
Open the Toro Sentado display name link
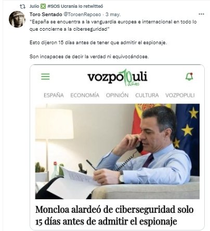coord(46,15)
